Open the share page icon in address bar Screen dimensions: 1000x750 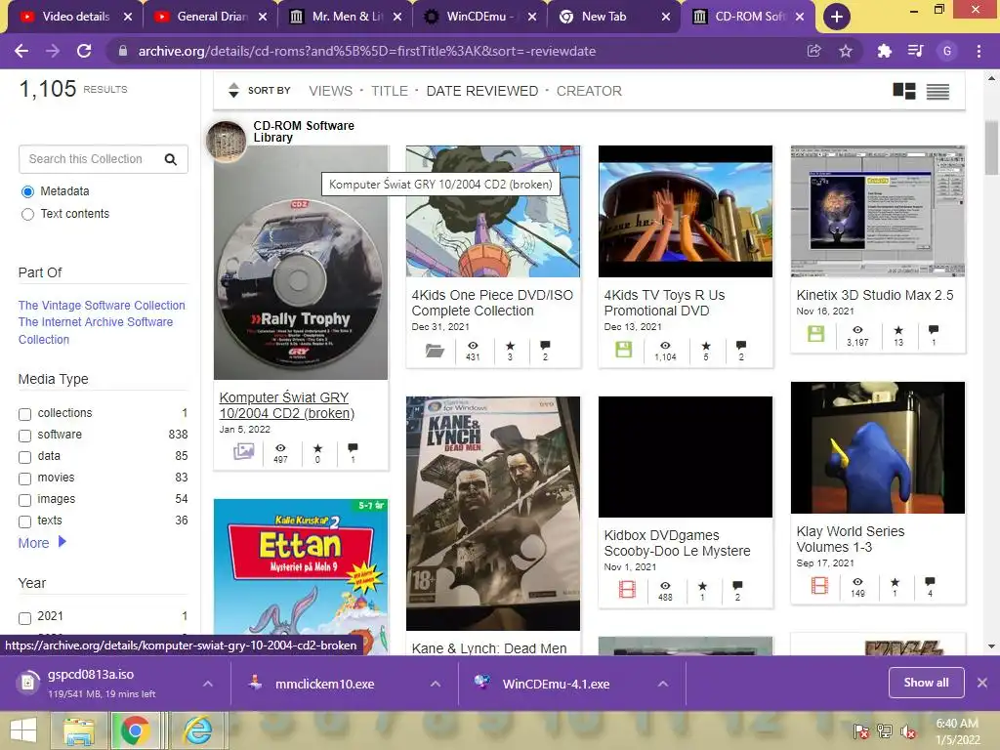point(813,51)
